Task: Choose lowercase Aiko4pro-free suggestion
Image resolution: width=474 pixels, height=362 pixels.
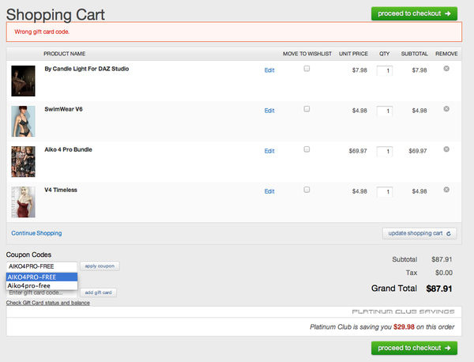Action: (x=41, y=285)
